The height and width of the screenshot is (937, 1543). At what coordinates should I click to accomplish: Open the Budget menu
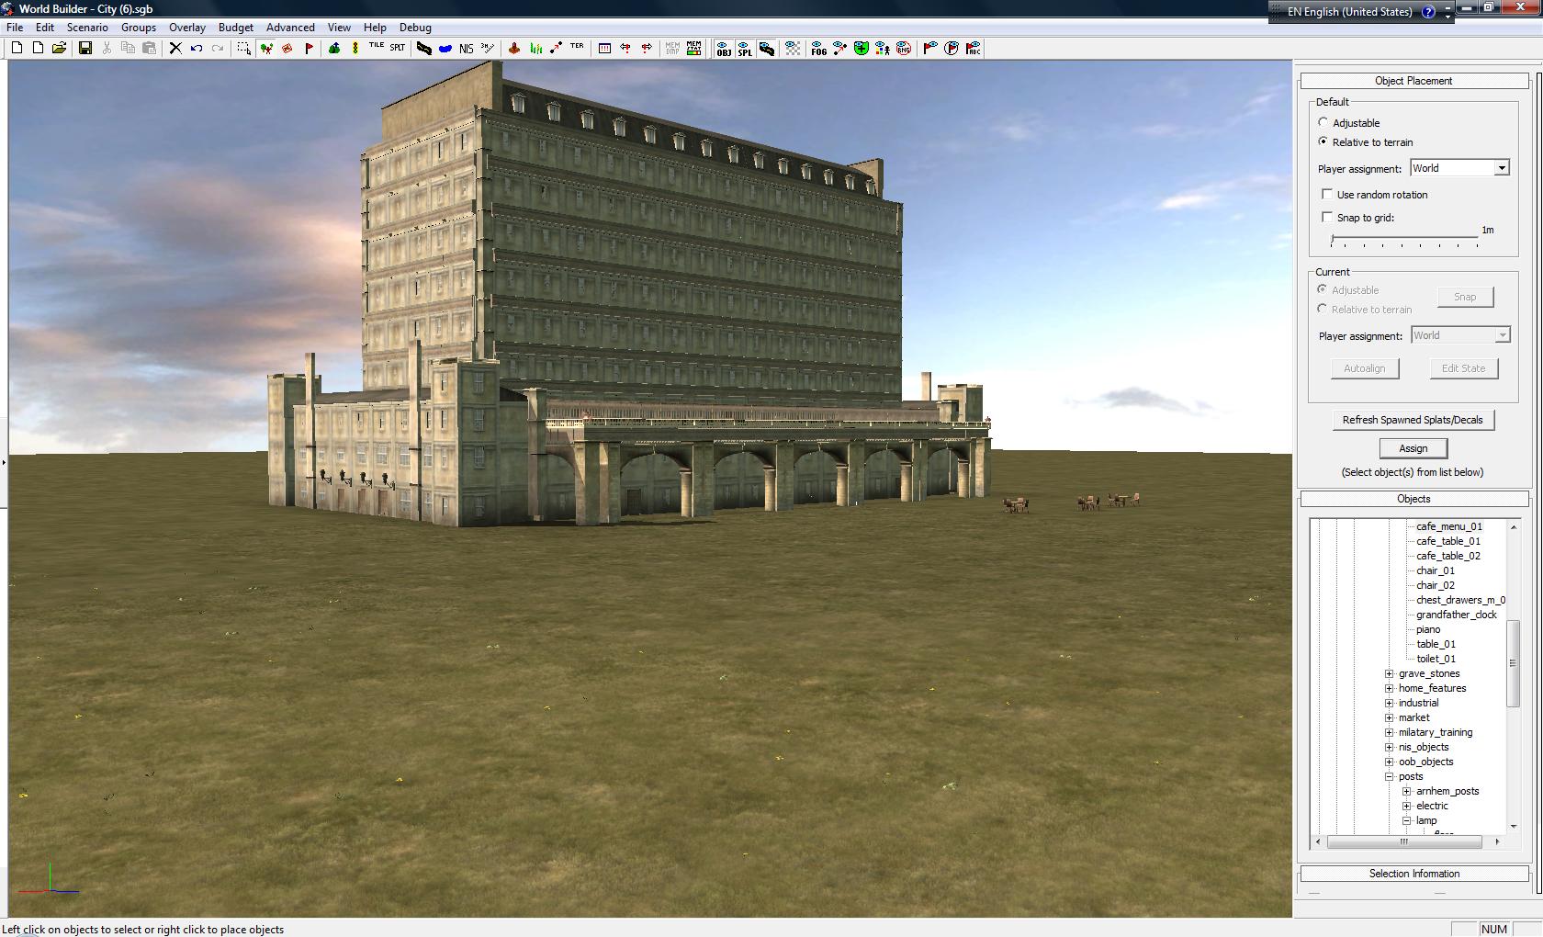tap(236, 28)
